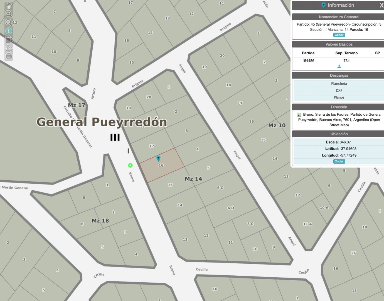The height and width of the screenshot is (301, 384).
Task: Download the DXF file
Action: click(x=339, y=91)
